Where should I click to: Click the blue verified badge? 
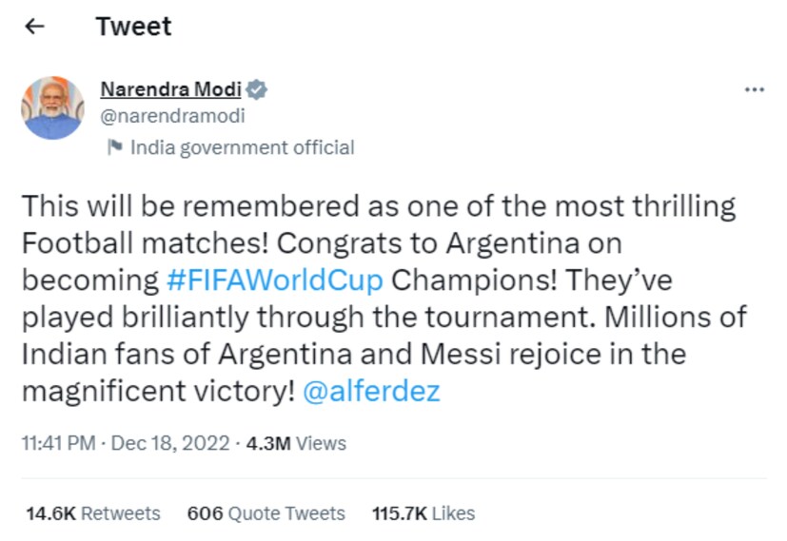coord(257,90)
